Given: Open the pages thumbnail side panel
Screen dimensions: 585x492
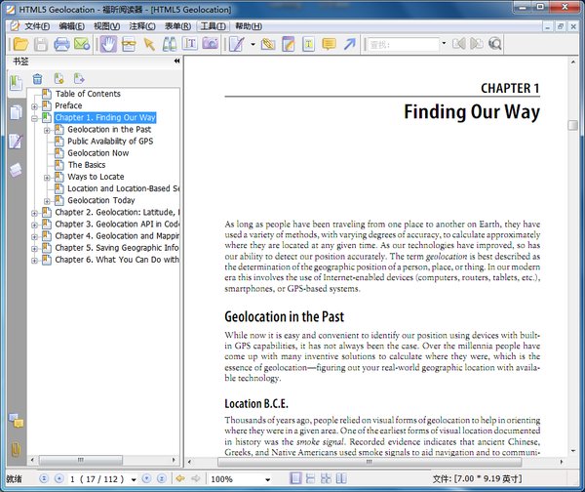Looking at the screenshot, I should [16, 112].
